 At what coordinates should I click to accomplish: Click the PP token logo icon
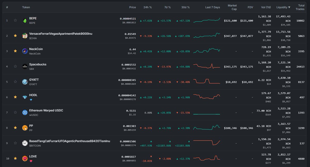coord(25,128)
